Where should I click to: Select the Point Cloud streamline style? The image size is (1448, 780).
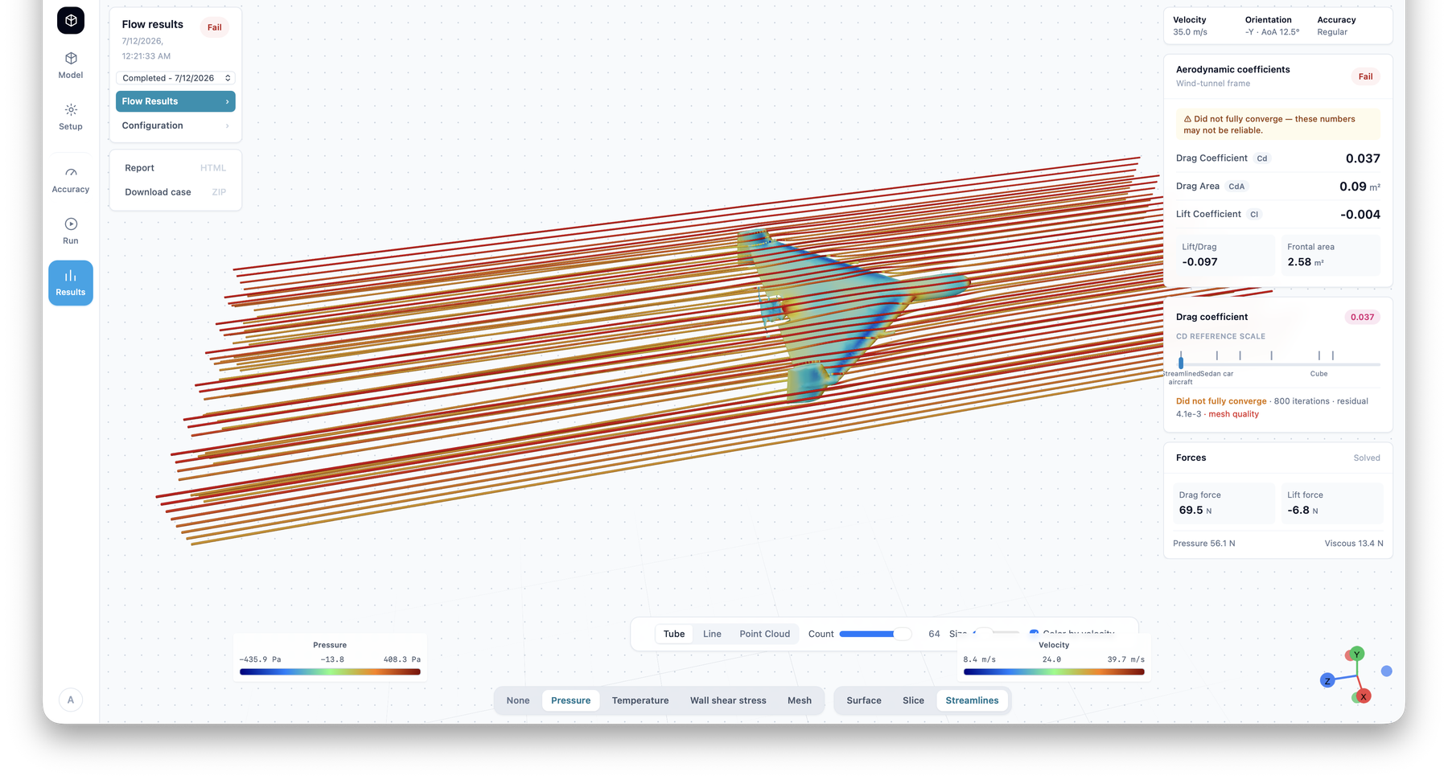(764, 634)
